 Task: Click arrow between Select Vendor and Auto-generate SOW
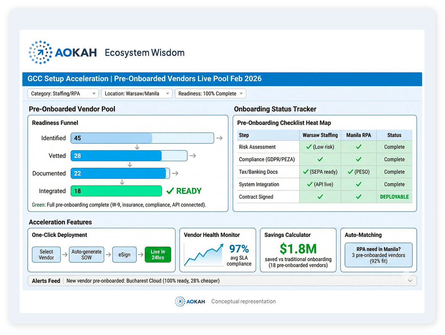tap(65, 255)
